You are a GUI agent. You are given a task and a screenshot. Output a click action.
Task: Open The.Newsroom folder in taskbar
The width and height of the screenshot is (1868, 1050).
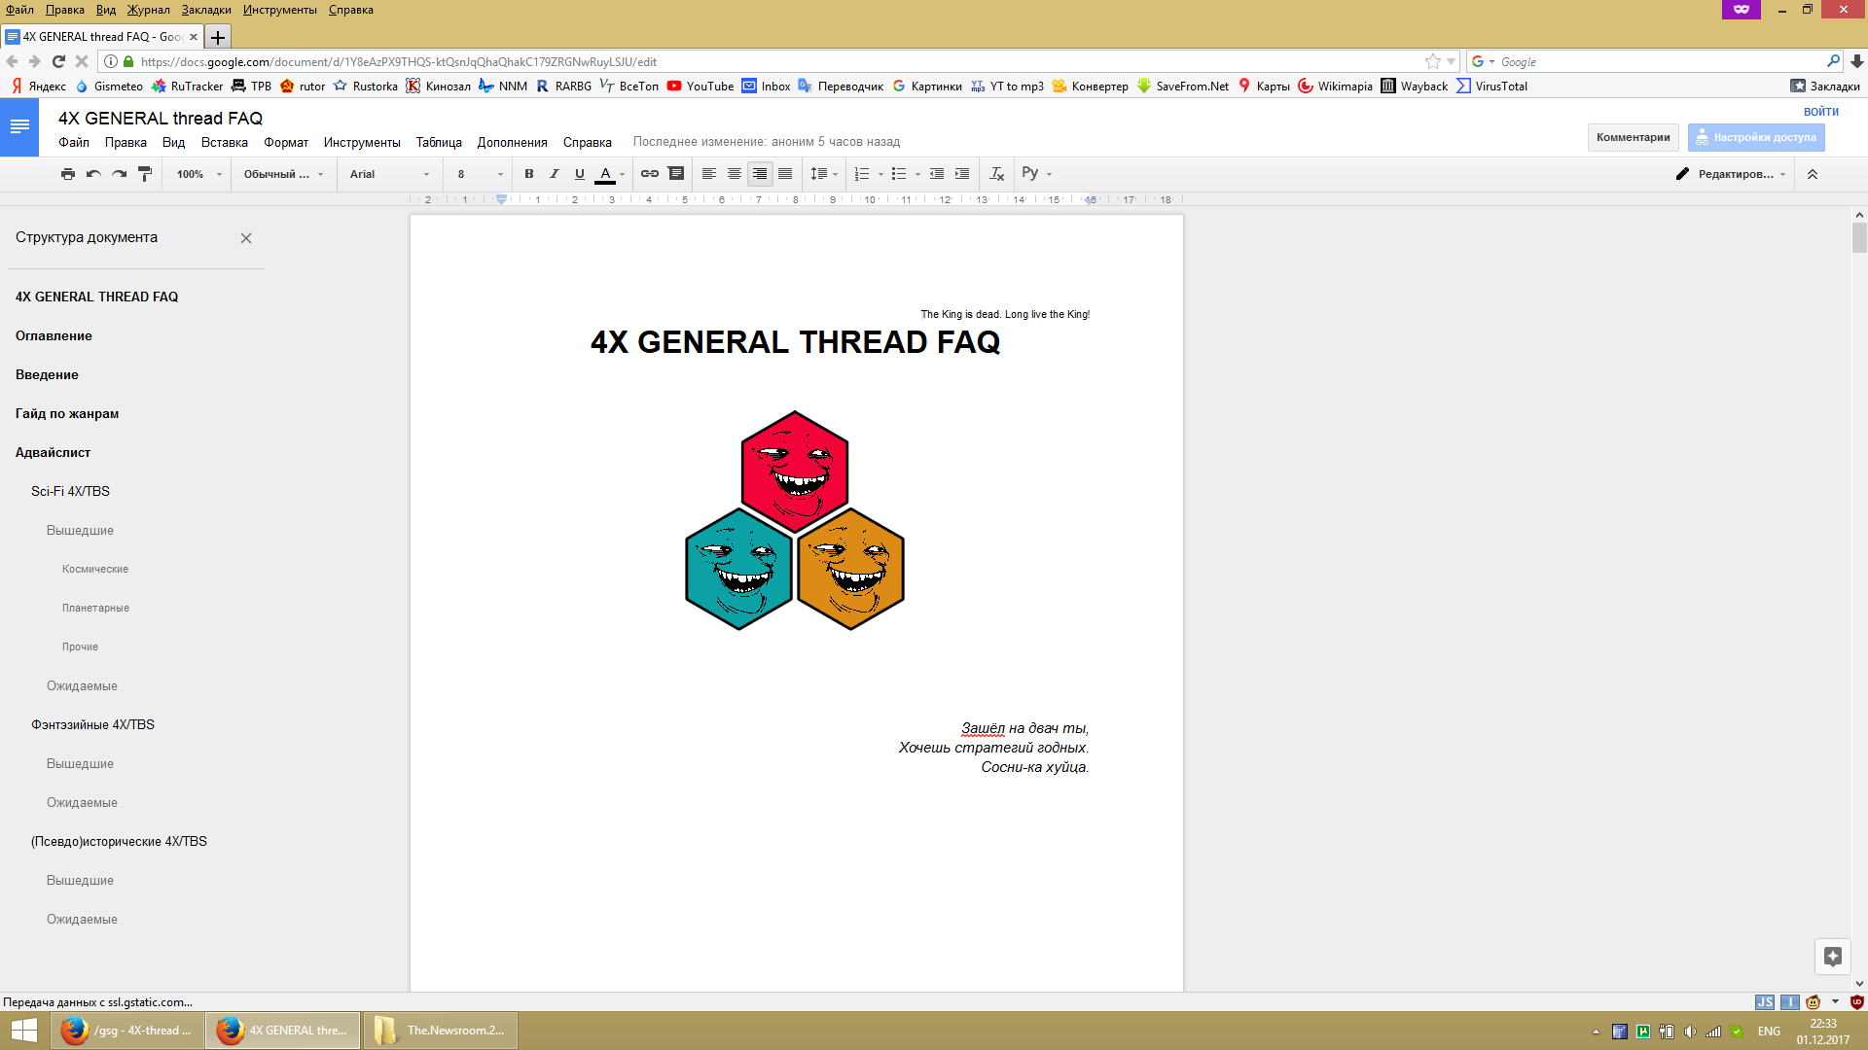(x=441, y=1031)
